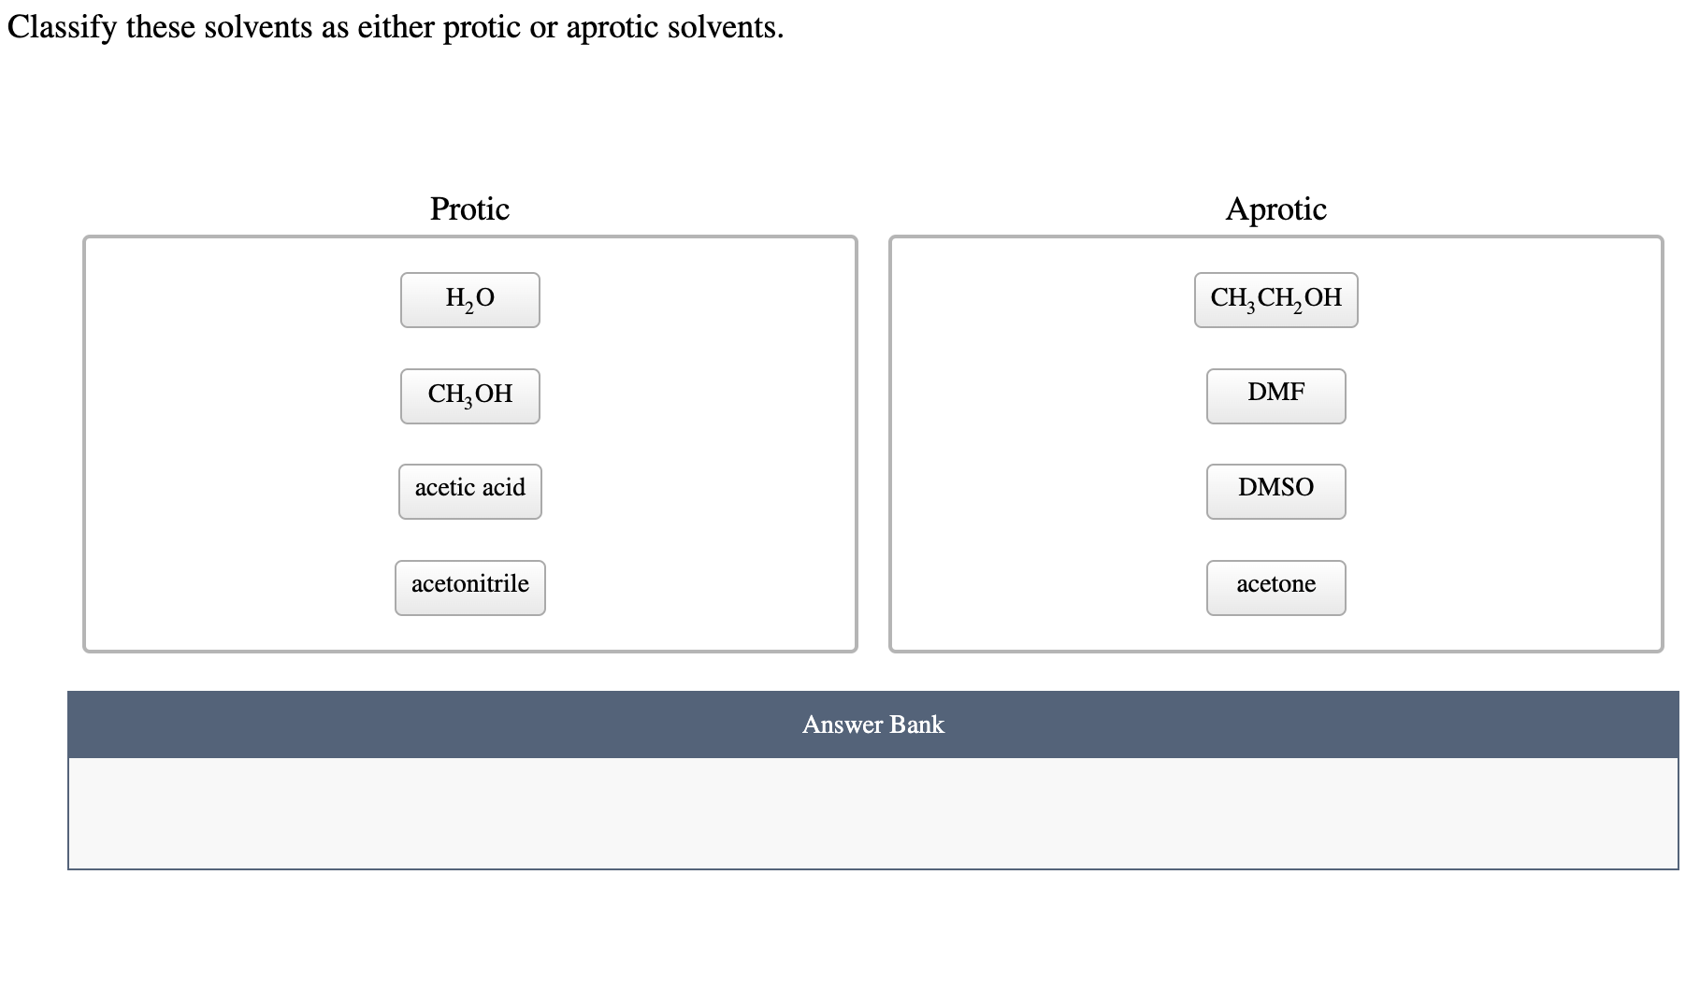Click the empty Answer Bank area
Screen dimensions: 1700x1004
872,813
